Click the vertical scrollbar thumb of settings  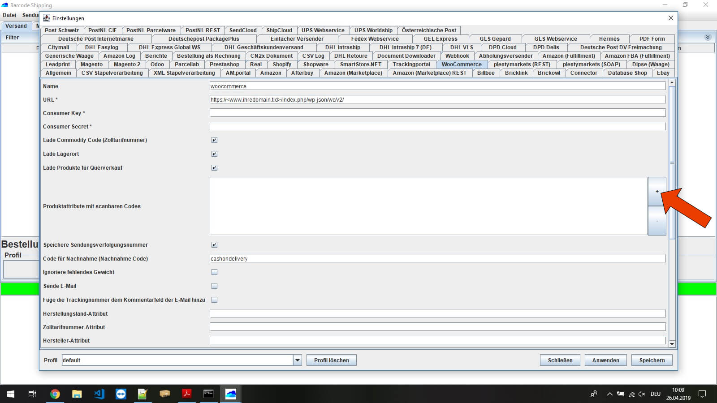(672, 163)
